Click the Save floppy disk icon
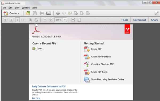 35,13
